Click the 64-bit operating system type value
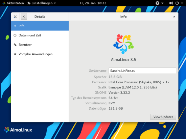 point(113,98)
